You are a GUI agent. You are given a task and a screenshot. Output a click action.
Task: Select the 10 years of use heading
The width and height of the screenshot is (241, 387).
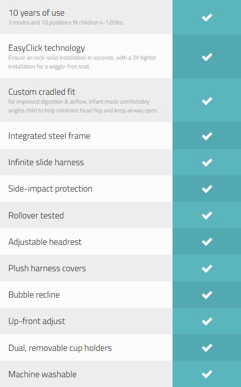pyautogui.click(x=37, y=13)
